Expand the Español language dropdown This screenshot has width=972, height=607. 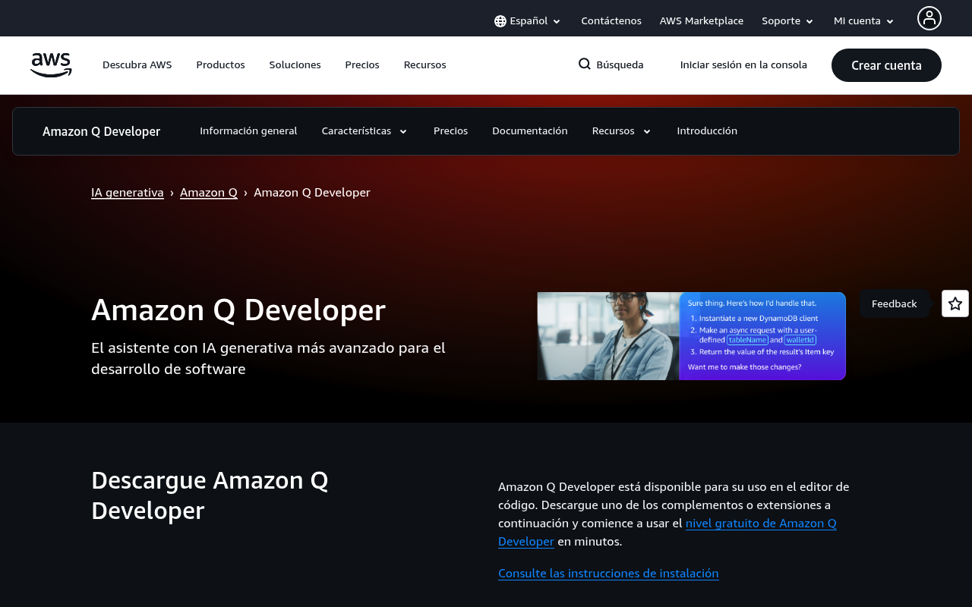pos(529,20)
